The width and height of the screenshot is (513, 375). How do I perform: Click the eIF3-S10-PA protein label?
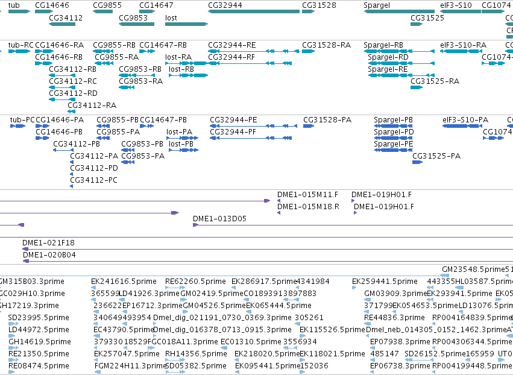point(465,120)
